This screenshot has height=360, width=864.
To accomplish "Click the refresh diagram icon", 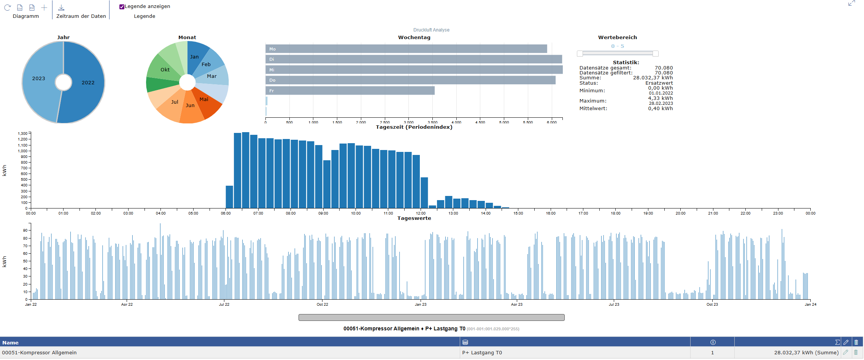I will click(8, 8).
